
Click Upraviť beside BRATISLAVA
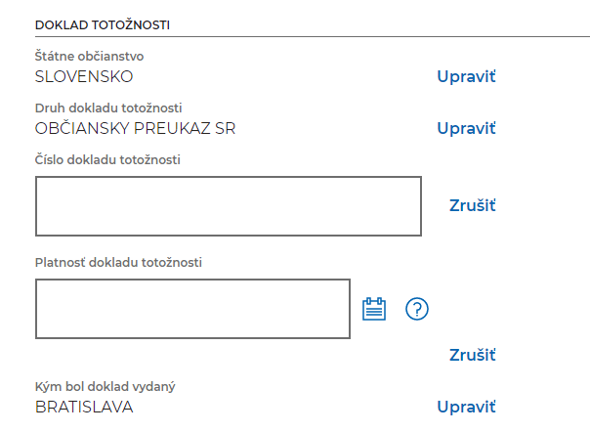tap(466, 408)
